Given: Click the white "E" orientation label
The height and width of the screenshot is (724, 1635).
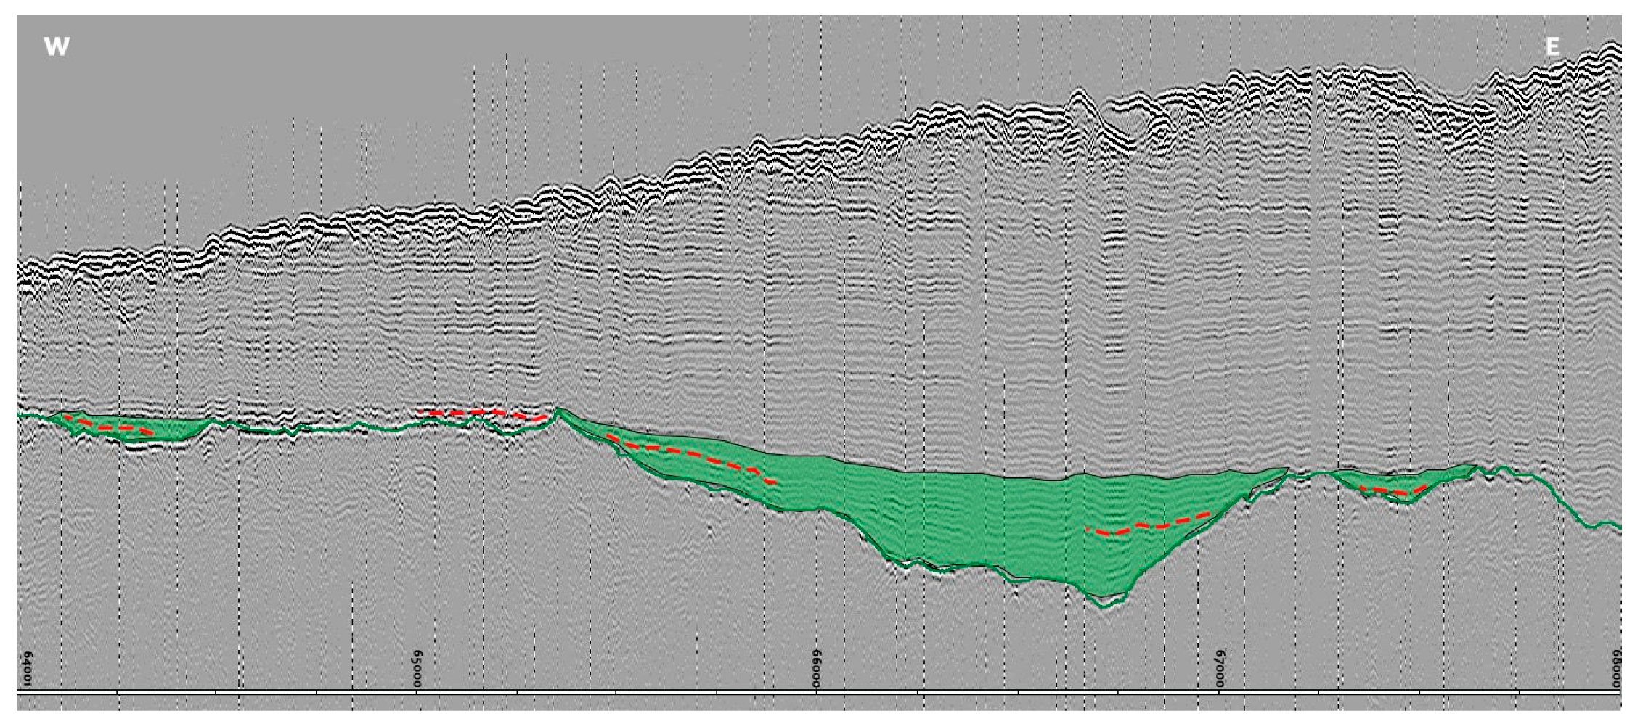Looking at the screenshot, I should tap(1553, 46).
